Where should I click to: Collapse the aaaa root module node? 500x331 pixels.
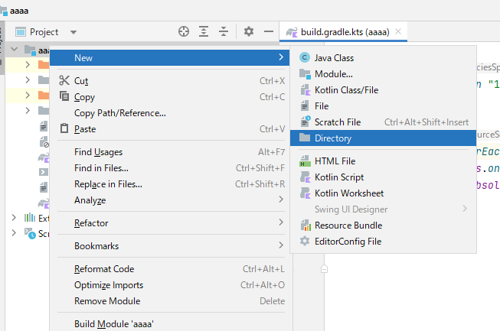pos(15,50)
